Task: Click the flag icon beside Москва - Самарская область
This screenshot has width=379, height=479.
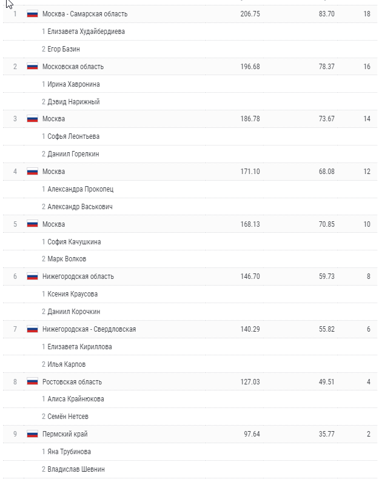Action: pos(33,13)
